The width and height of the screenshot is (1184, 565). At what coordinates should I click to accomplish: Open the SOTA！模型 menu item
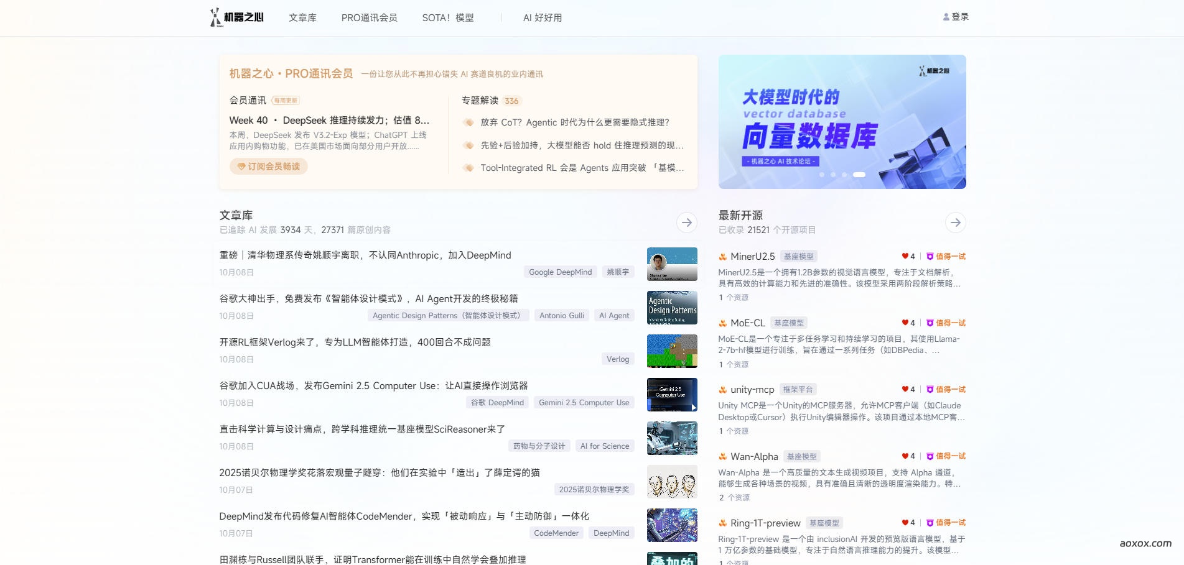(x=447, y=17)
